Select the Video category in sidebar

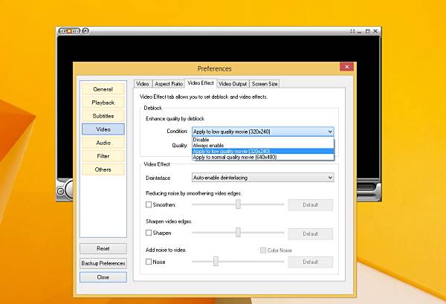(103, 129)
